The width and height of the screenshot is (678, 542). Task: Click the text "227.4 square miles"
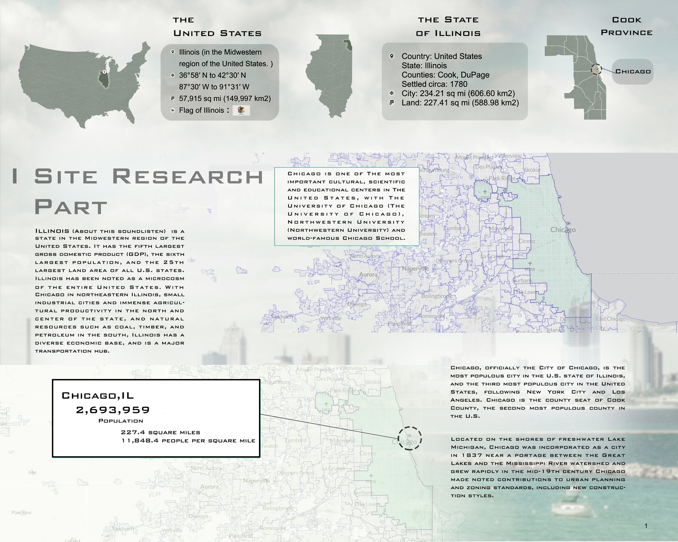(161, 432)
